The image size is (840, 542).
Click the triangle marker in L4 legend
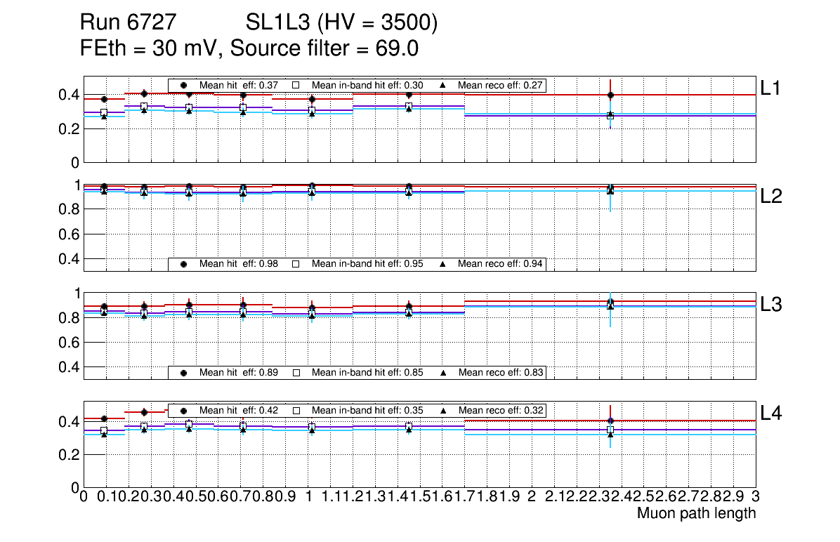tap(444, 410)
